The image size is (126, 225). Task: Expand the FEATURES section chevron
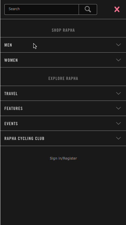118,108
